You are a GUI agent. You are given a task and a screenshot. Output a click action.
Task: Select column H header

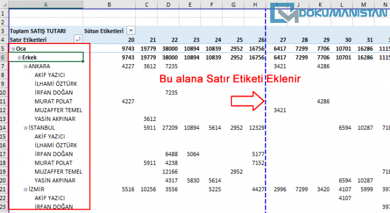tap(255, 4)
